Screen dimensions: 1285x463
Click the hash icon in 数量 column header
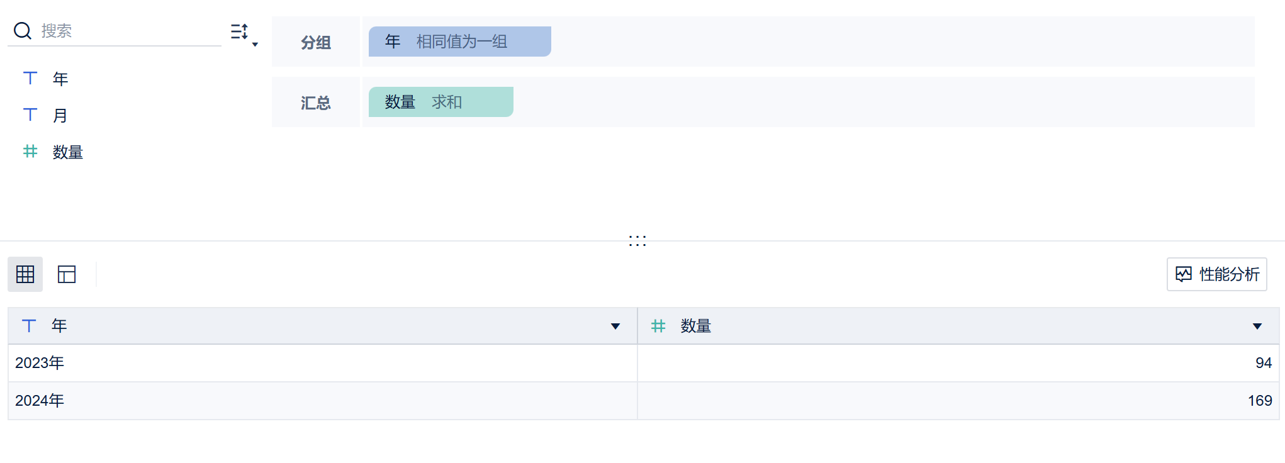658,326
